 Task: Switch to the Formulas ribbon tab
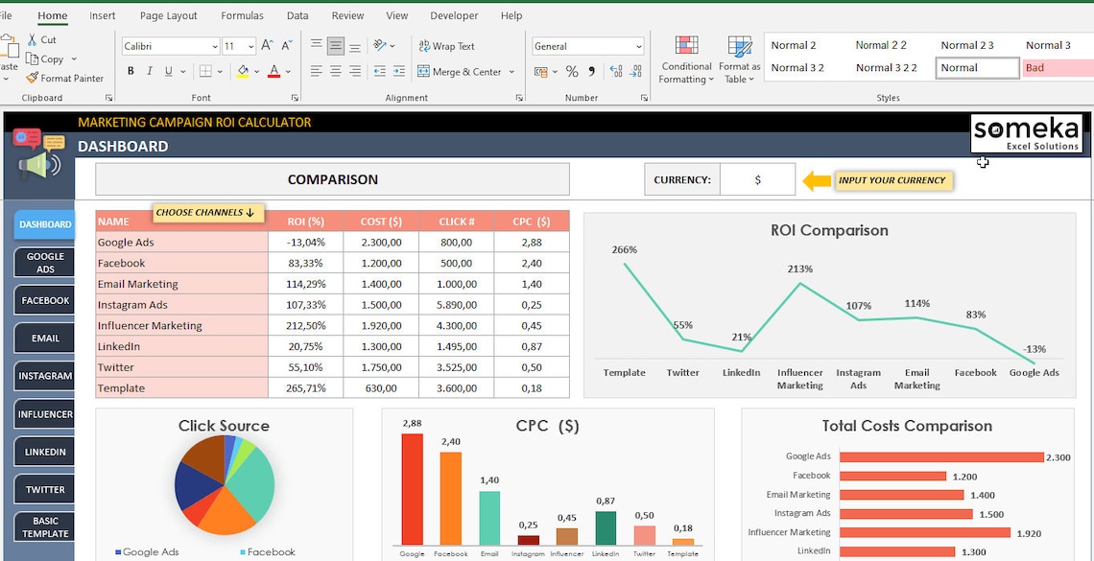[242, 15]
